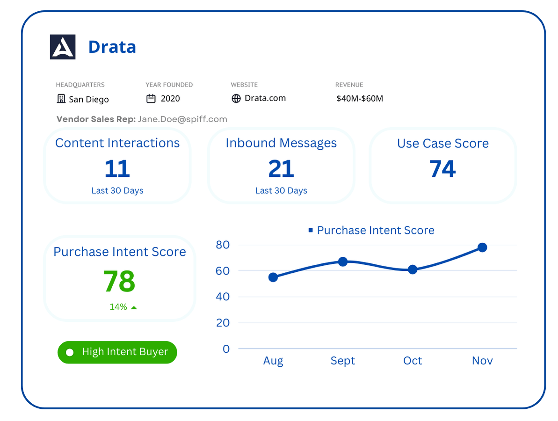Click the Inbound Messages value 21
This screenshot has width=558, height=421.
[x=281, y=169]
